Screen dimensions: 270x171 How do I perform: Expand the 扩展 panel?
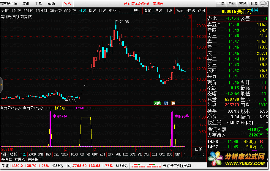tap(20, 159)
